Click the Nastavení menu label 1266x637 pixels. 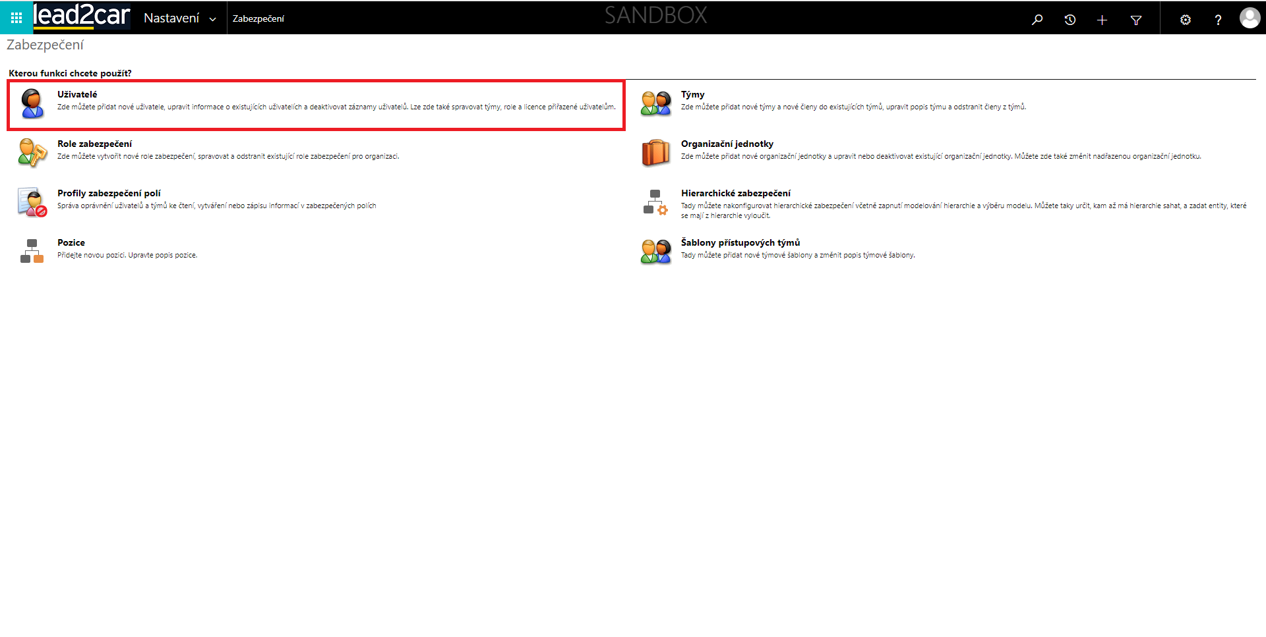click(171, 18)
